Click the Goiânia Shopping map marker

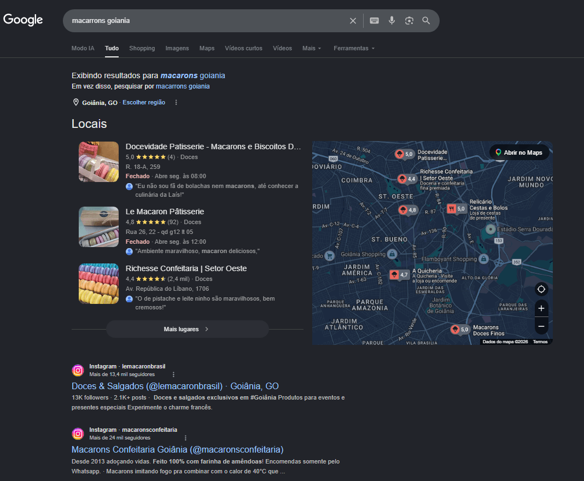pyautogui.click(x=392, y=254)
